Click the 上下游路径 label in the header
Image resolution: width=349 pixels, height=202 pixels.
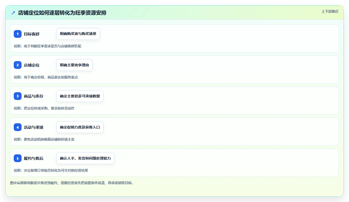330,11
